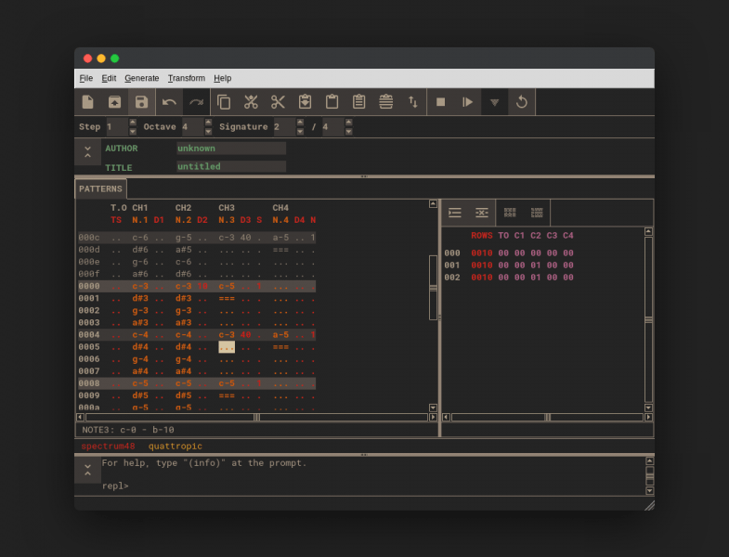This screenshot has width=729, height=557.
Task: Click pattern row number 0004
Action: pyautogui.click(x=89, y=335)
